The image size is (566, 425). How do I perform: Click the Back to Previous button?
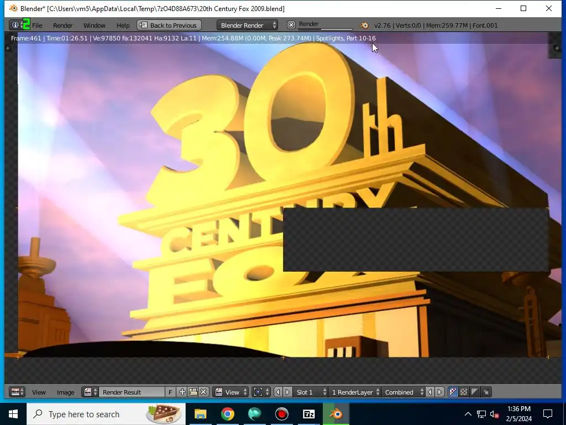[x=169, y=25]
